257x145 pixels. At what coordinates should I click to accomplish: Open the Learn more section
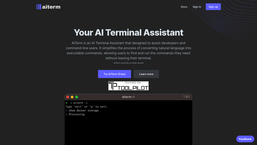pyautogui.click(x=146, y=74)
